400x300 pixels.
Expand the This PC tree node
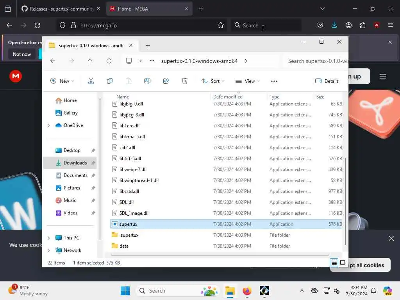(x=49, y=238)
